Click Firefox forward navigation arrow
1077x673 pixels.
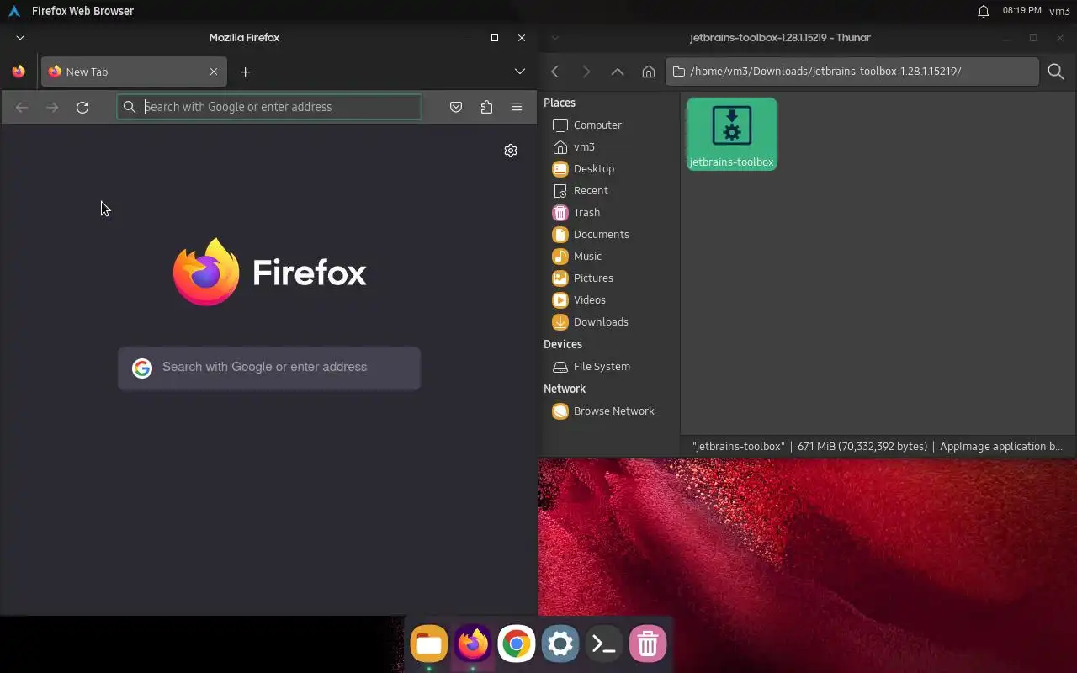click(52, 107)
